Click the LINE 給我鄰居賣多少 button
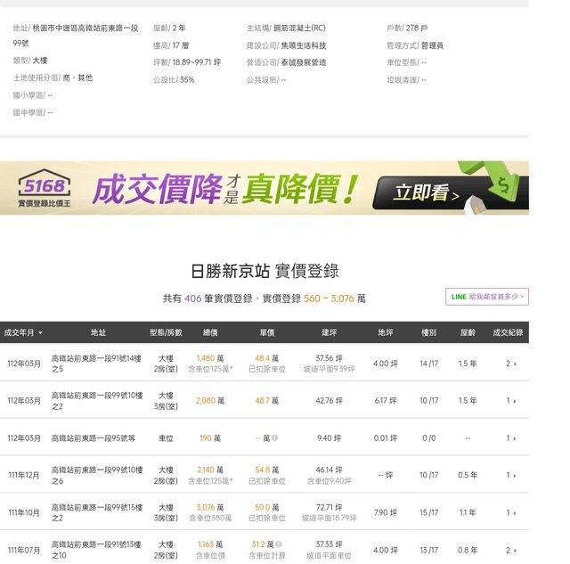Image resolution: width=570 pixels, height=564 pixels. coord(487,297)
